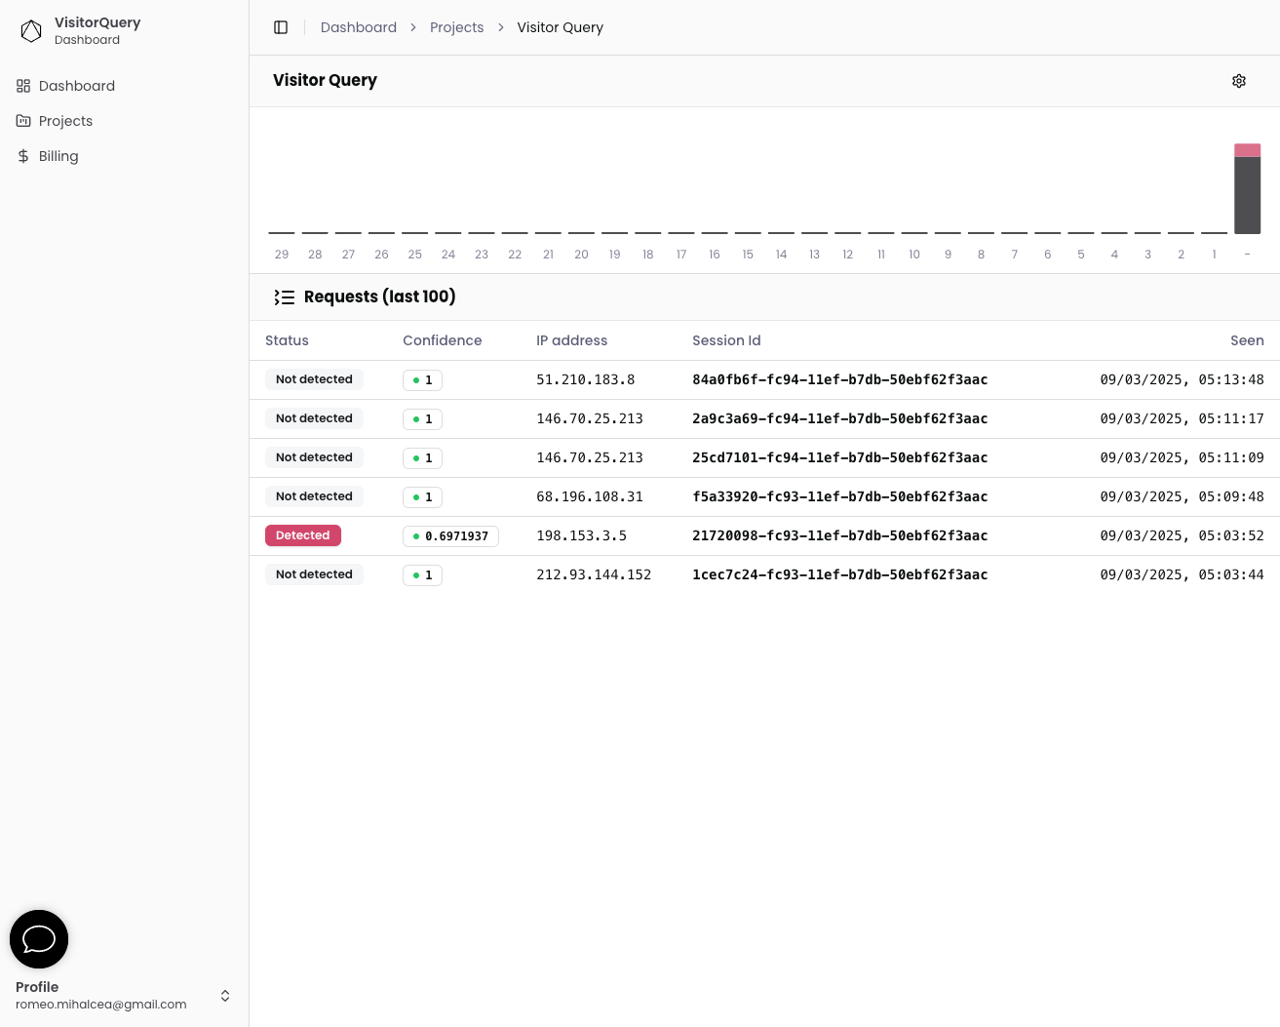This screenshot has height=1027, width=1280.
Task: Expand the Profile account switcher chevron
Action: [225, 996]
